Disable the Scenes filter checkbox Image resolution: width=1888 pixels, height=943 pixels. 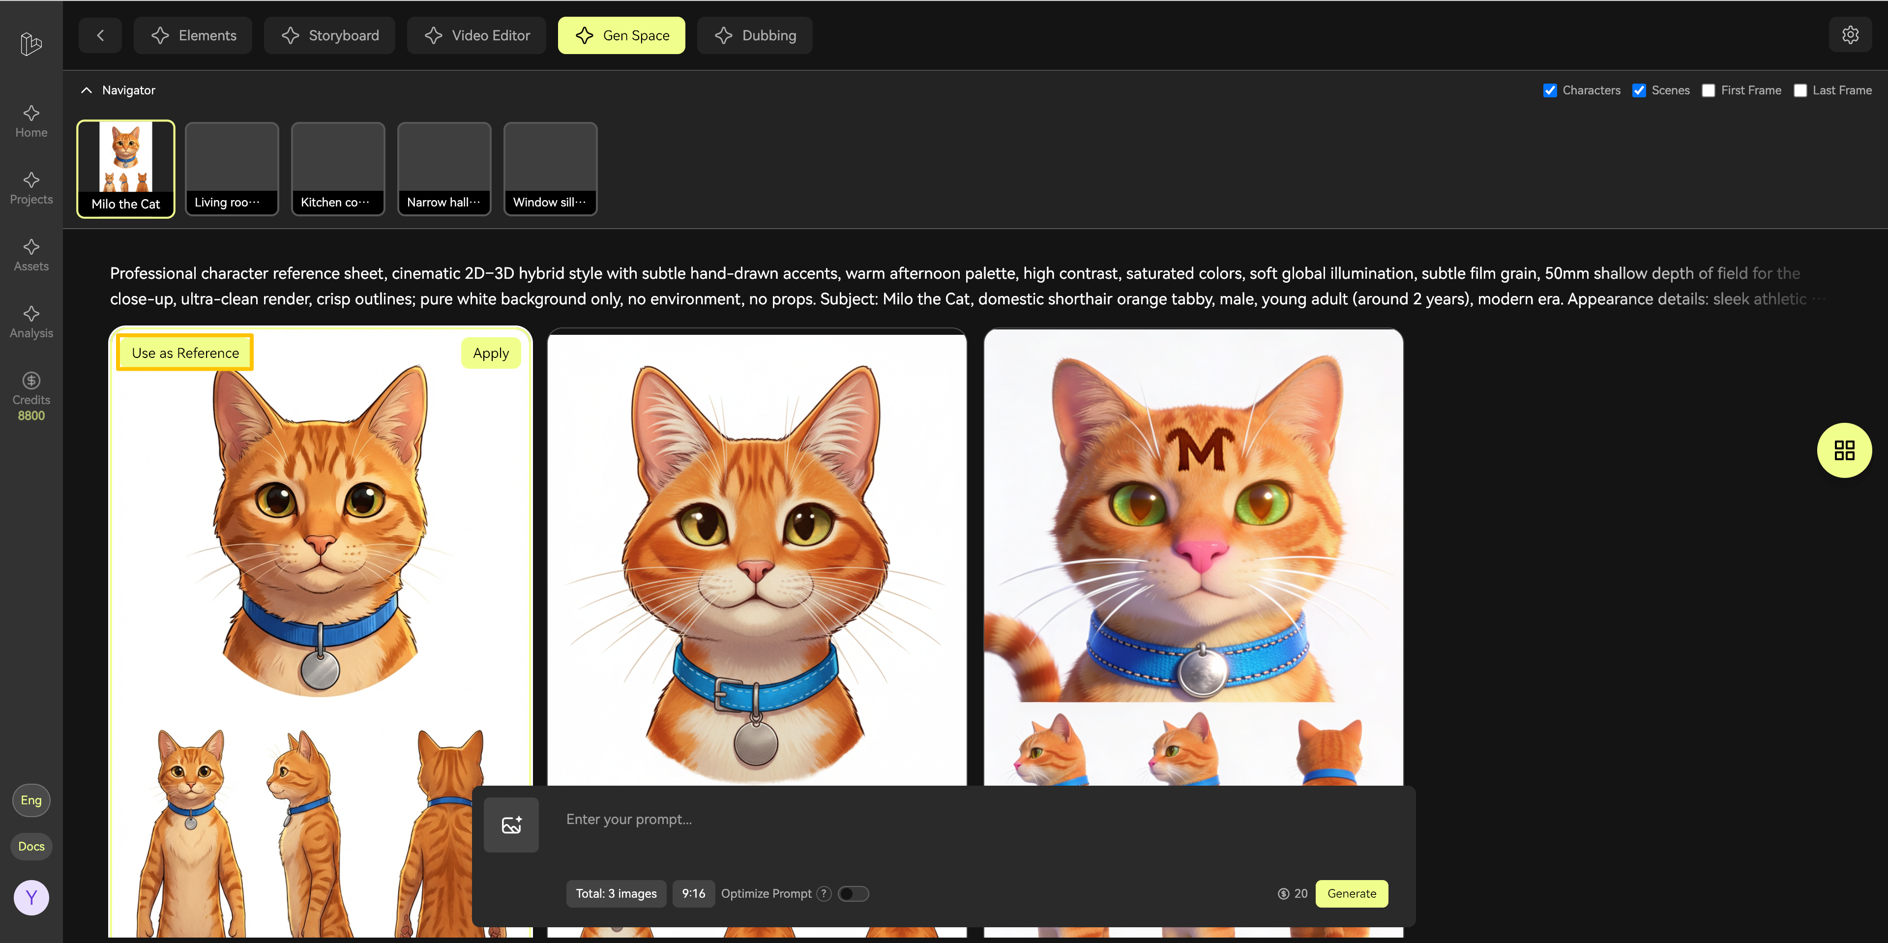pos(1640,90)
